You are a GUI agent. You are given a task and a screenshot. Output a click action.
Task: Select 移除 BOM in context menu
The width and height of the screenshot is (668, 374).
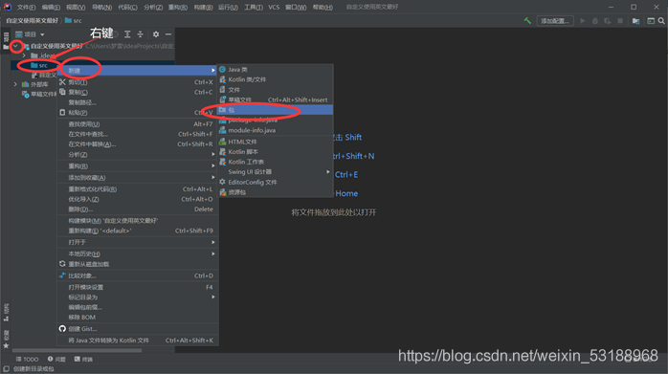coord(138,318)
